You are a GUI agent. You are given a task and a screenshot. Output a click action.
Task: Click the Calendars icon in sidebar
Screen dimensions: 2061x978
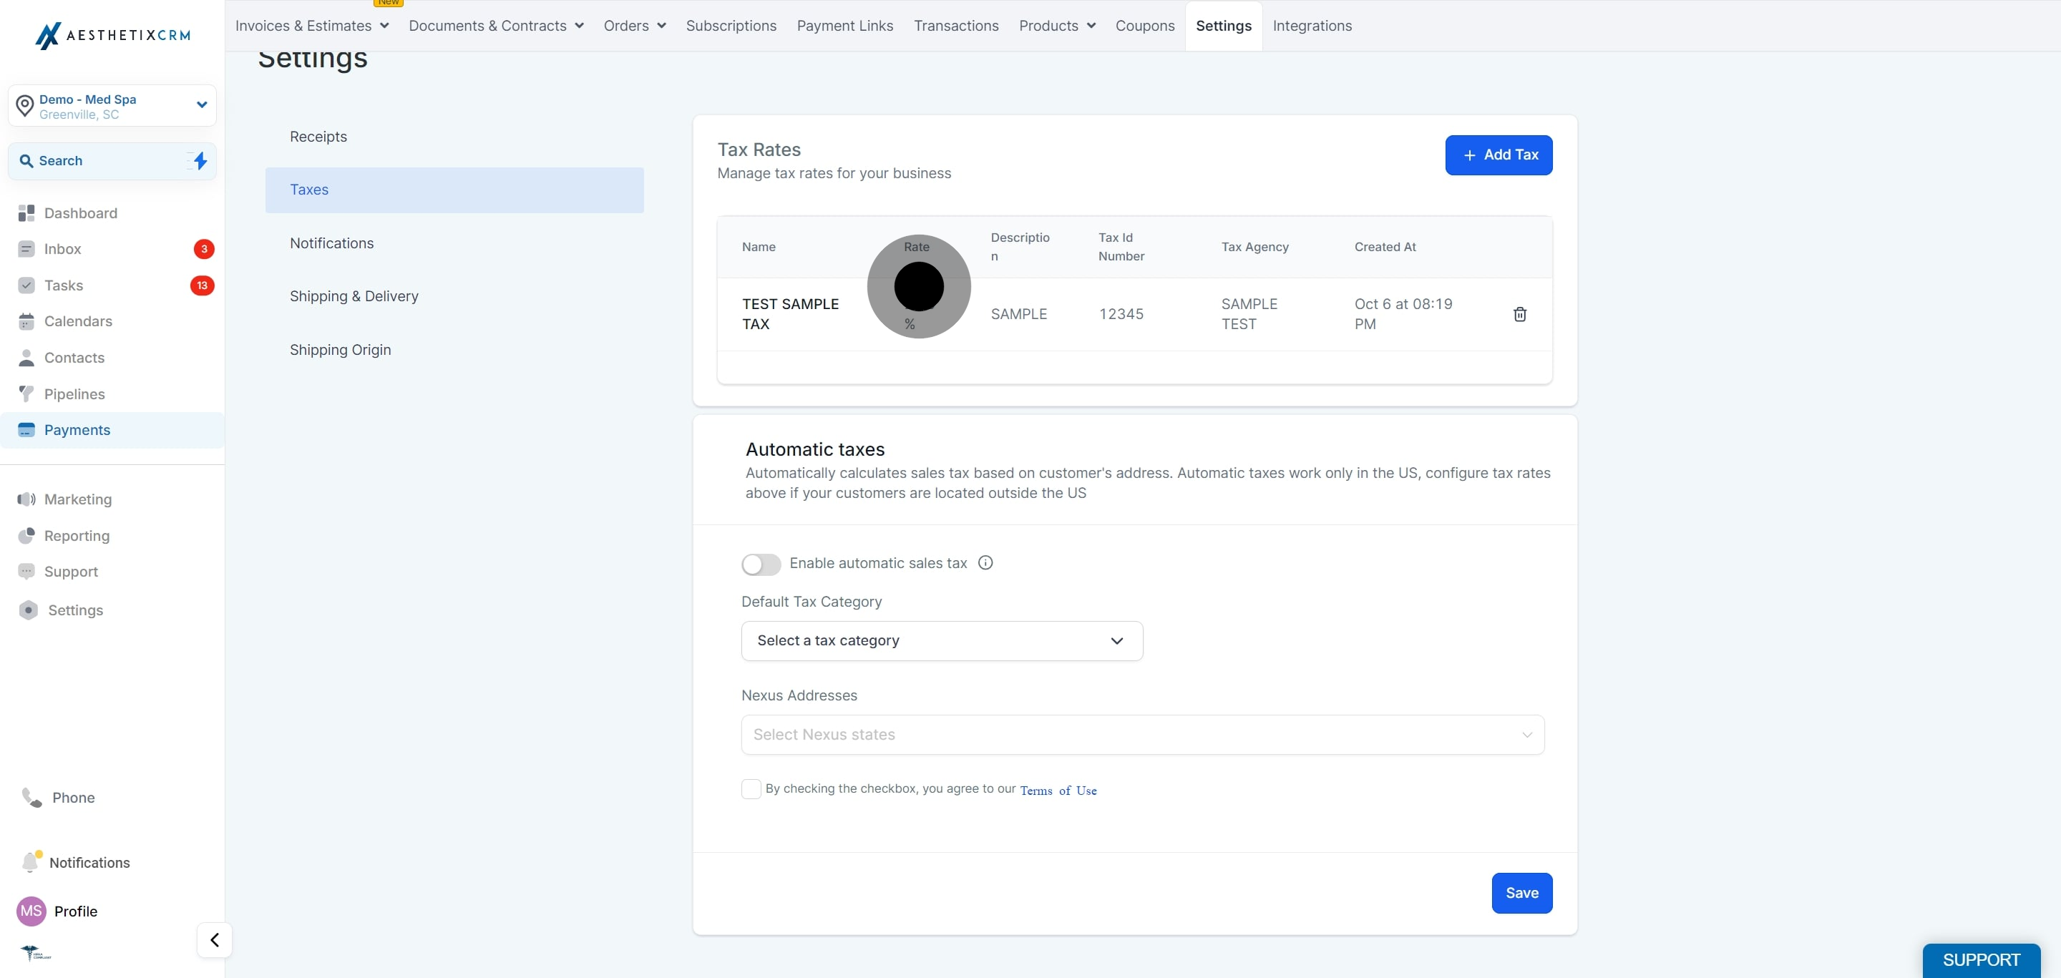click(26, 321)
